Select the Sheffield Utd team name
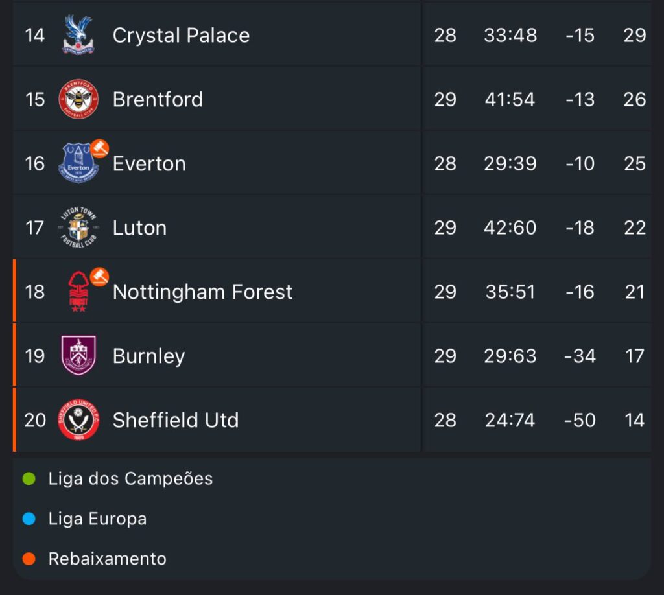This screenshot has width=664, height=595. point(176,420)
